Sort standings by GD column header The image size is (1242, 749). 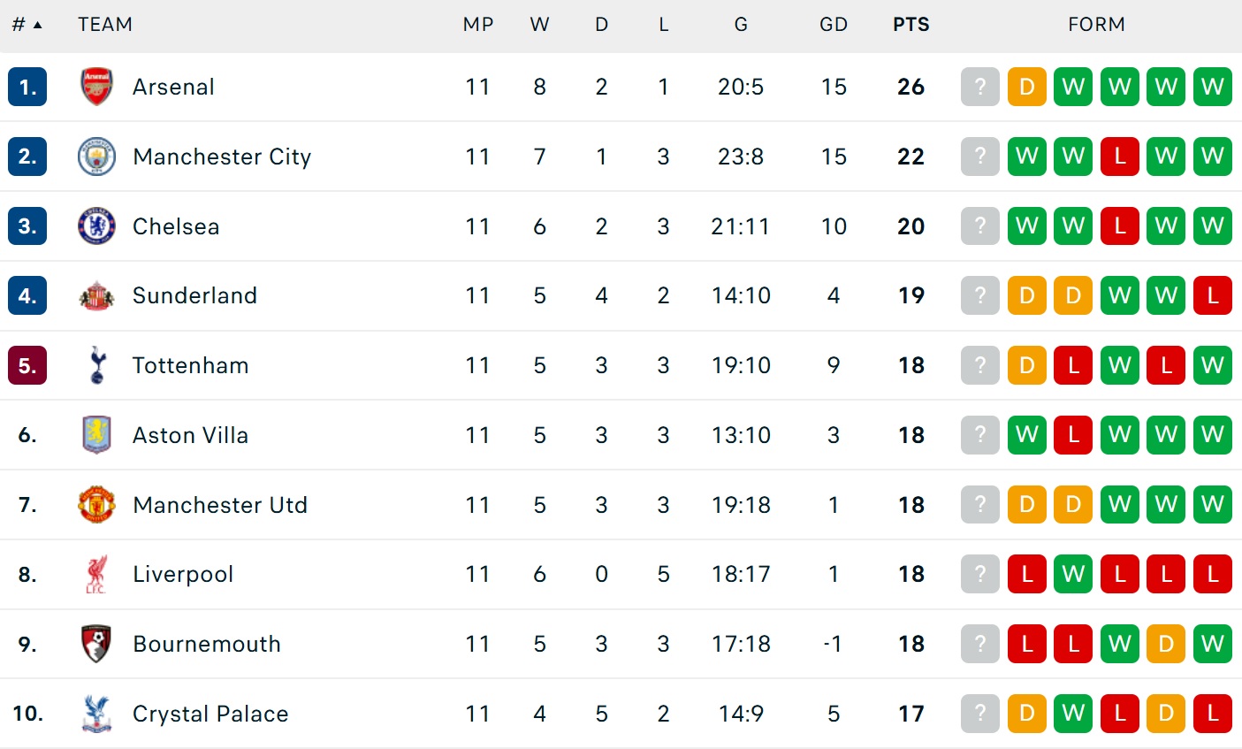[x=833, y=25]
